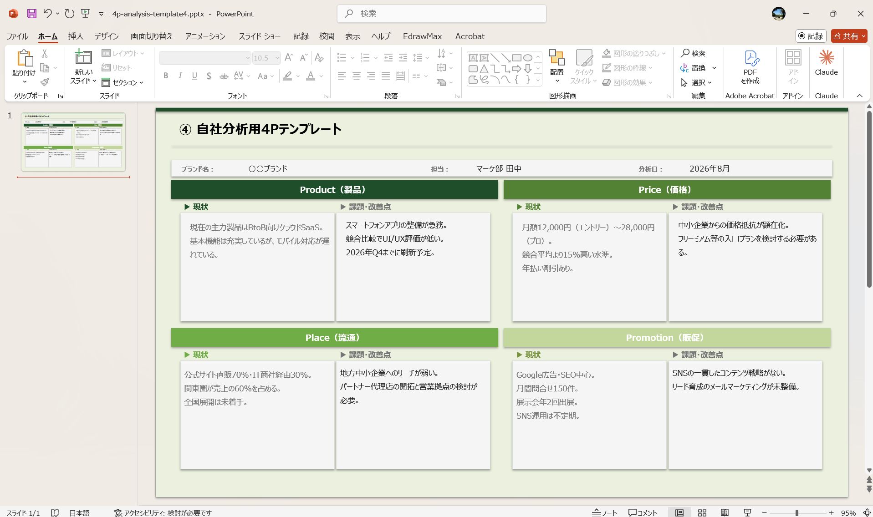Decrease font size
The width and height of the screenshot is (873, 517).
tap(303, 57)
